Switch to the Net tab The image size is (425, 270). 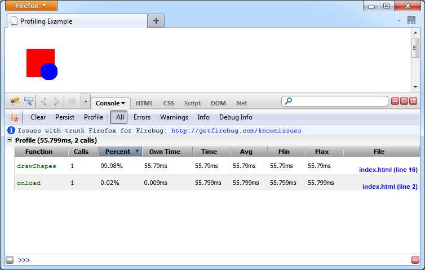pyautogui.click(x=241, y=103)
